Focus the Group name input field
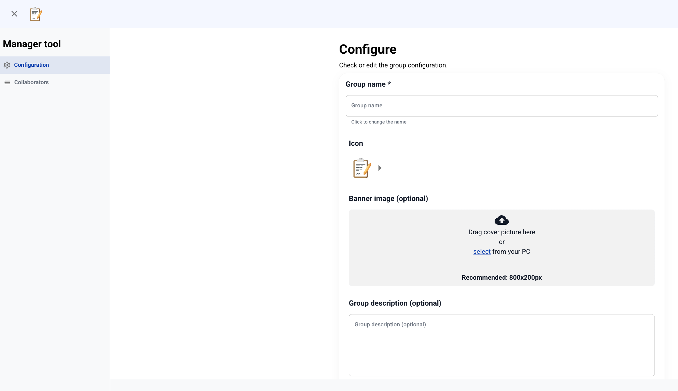This screenshot has height=391, width=678. [x=501, y=106]
